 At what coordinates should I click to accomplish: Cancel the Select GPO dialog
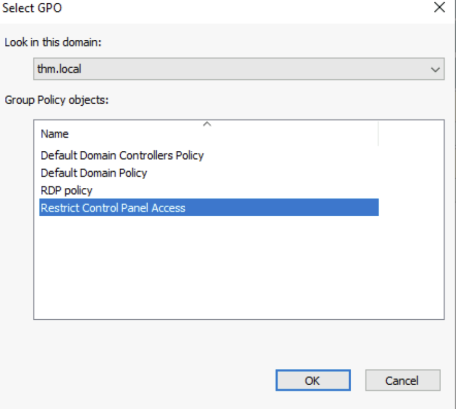tap(403, 380)
